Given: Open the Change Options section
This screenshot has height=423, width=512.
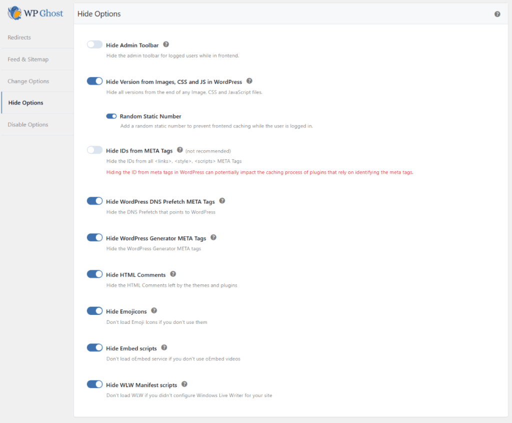Looking at the screenshot, I should 28,81.
